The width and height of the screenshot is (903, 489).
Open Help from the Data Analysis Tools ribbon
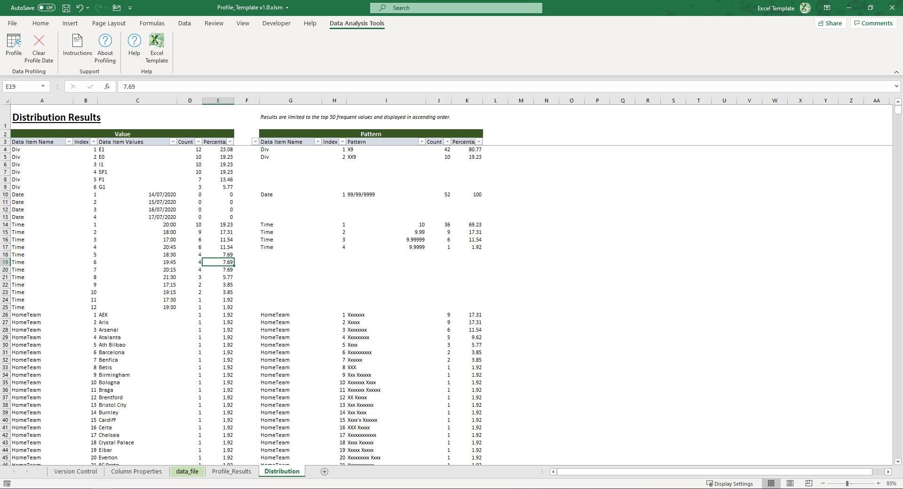click(x=134, y=46)
